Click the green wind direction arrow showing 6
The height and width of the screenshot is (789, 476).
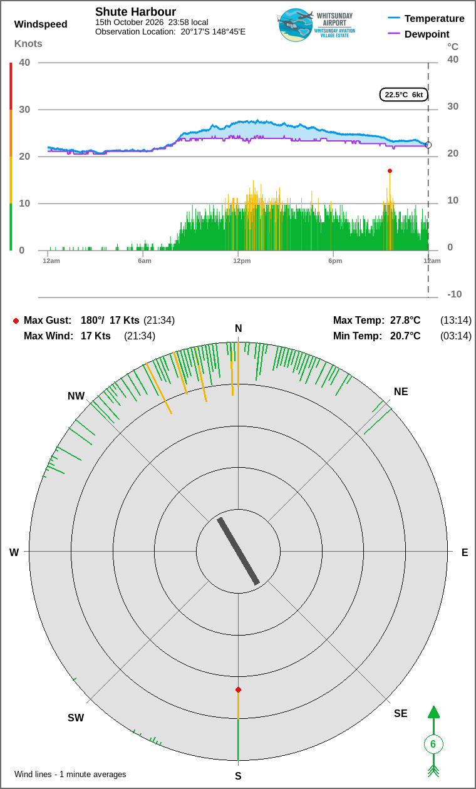tap(433, 741)
